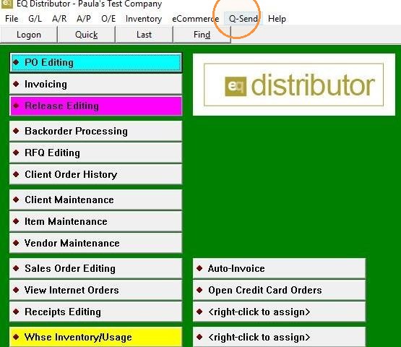Click the Find toolbar button

(202, 35)
